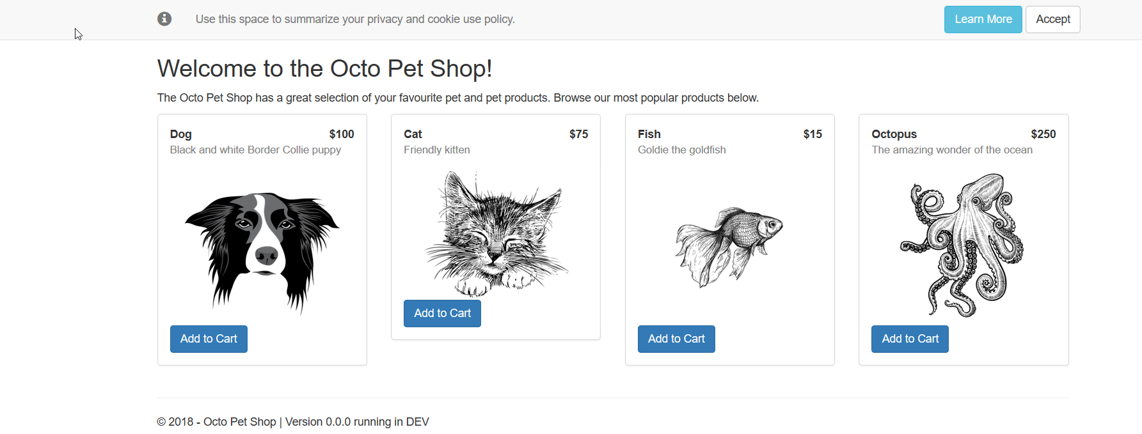Screen dimensions: 1142x434
Task: Click the kitten sketch image
Action: [496, 233]
